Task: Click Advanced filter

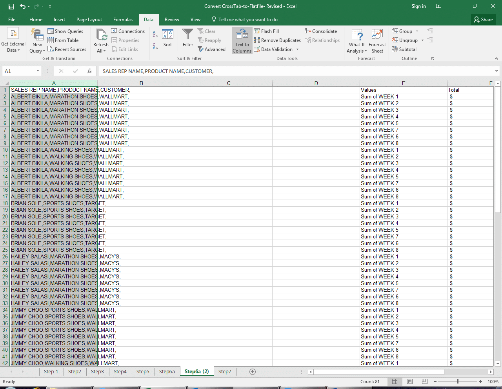Action: click(x=211, y=49)
